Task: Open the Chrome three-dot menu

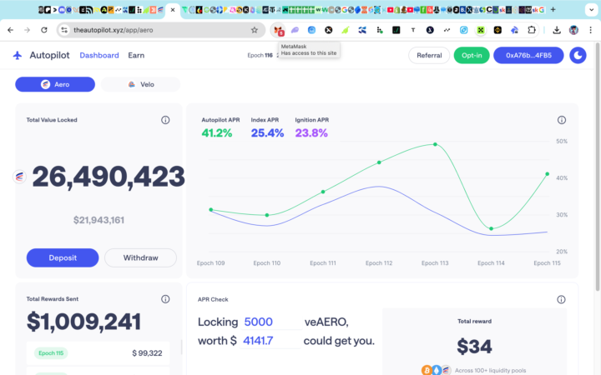Action: click(590, 30)
